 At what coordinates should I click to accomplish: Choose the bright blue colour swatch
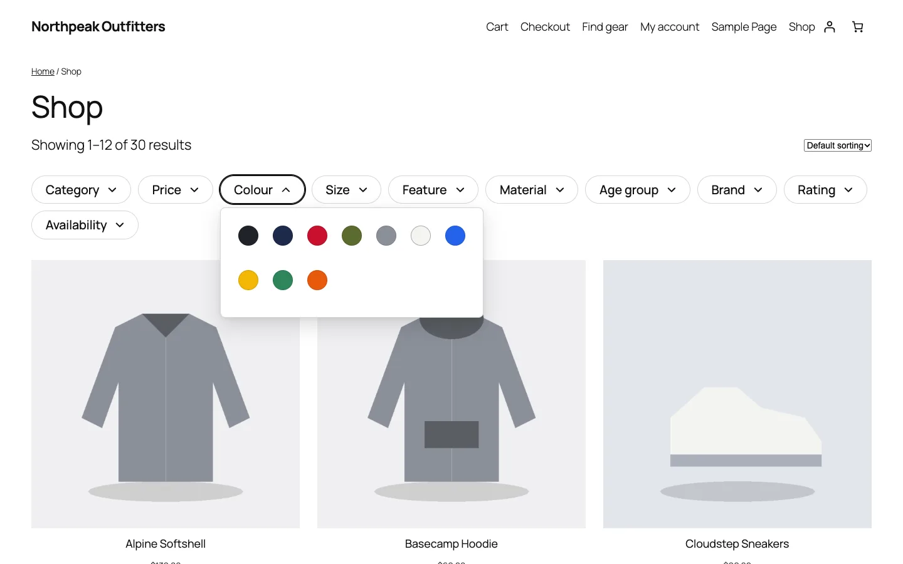pos(455,236)
